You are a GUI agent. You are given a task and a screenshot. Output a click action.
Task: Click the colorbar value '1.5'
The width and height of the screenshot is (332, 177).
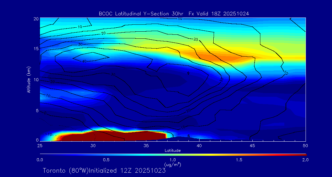tap(239, 160)
